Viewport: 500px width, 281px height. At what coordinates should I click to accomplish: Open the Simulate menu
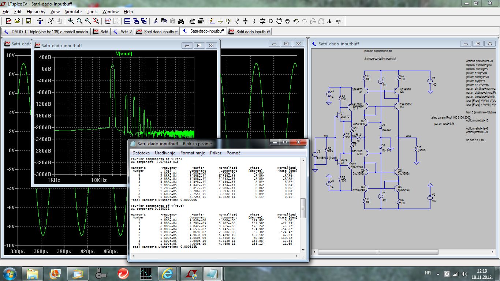coord(73,12)
